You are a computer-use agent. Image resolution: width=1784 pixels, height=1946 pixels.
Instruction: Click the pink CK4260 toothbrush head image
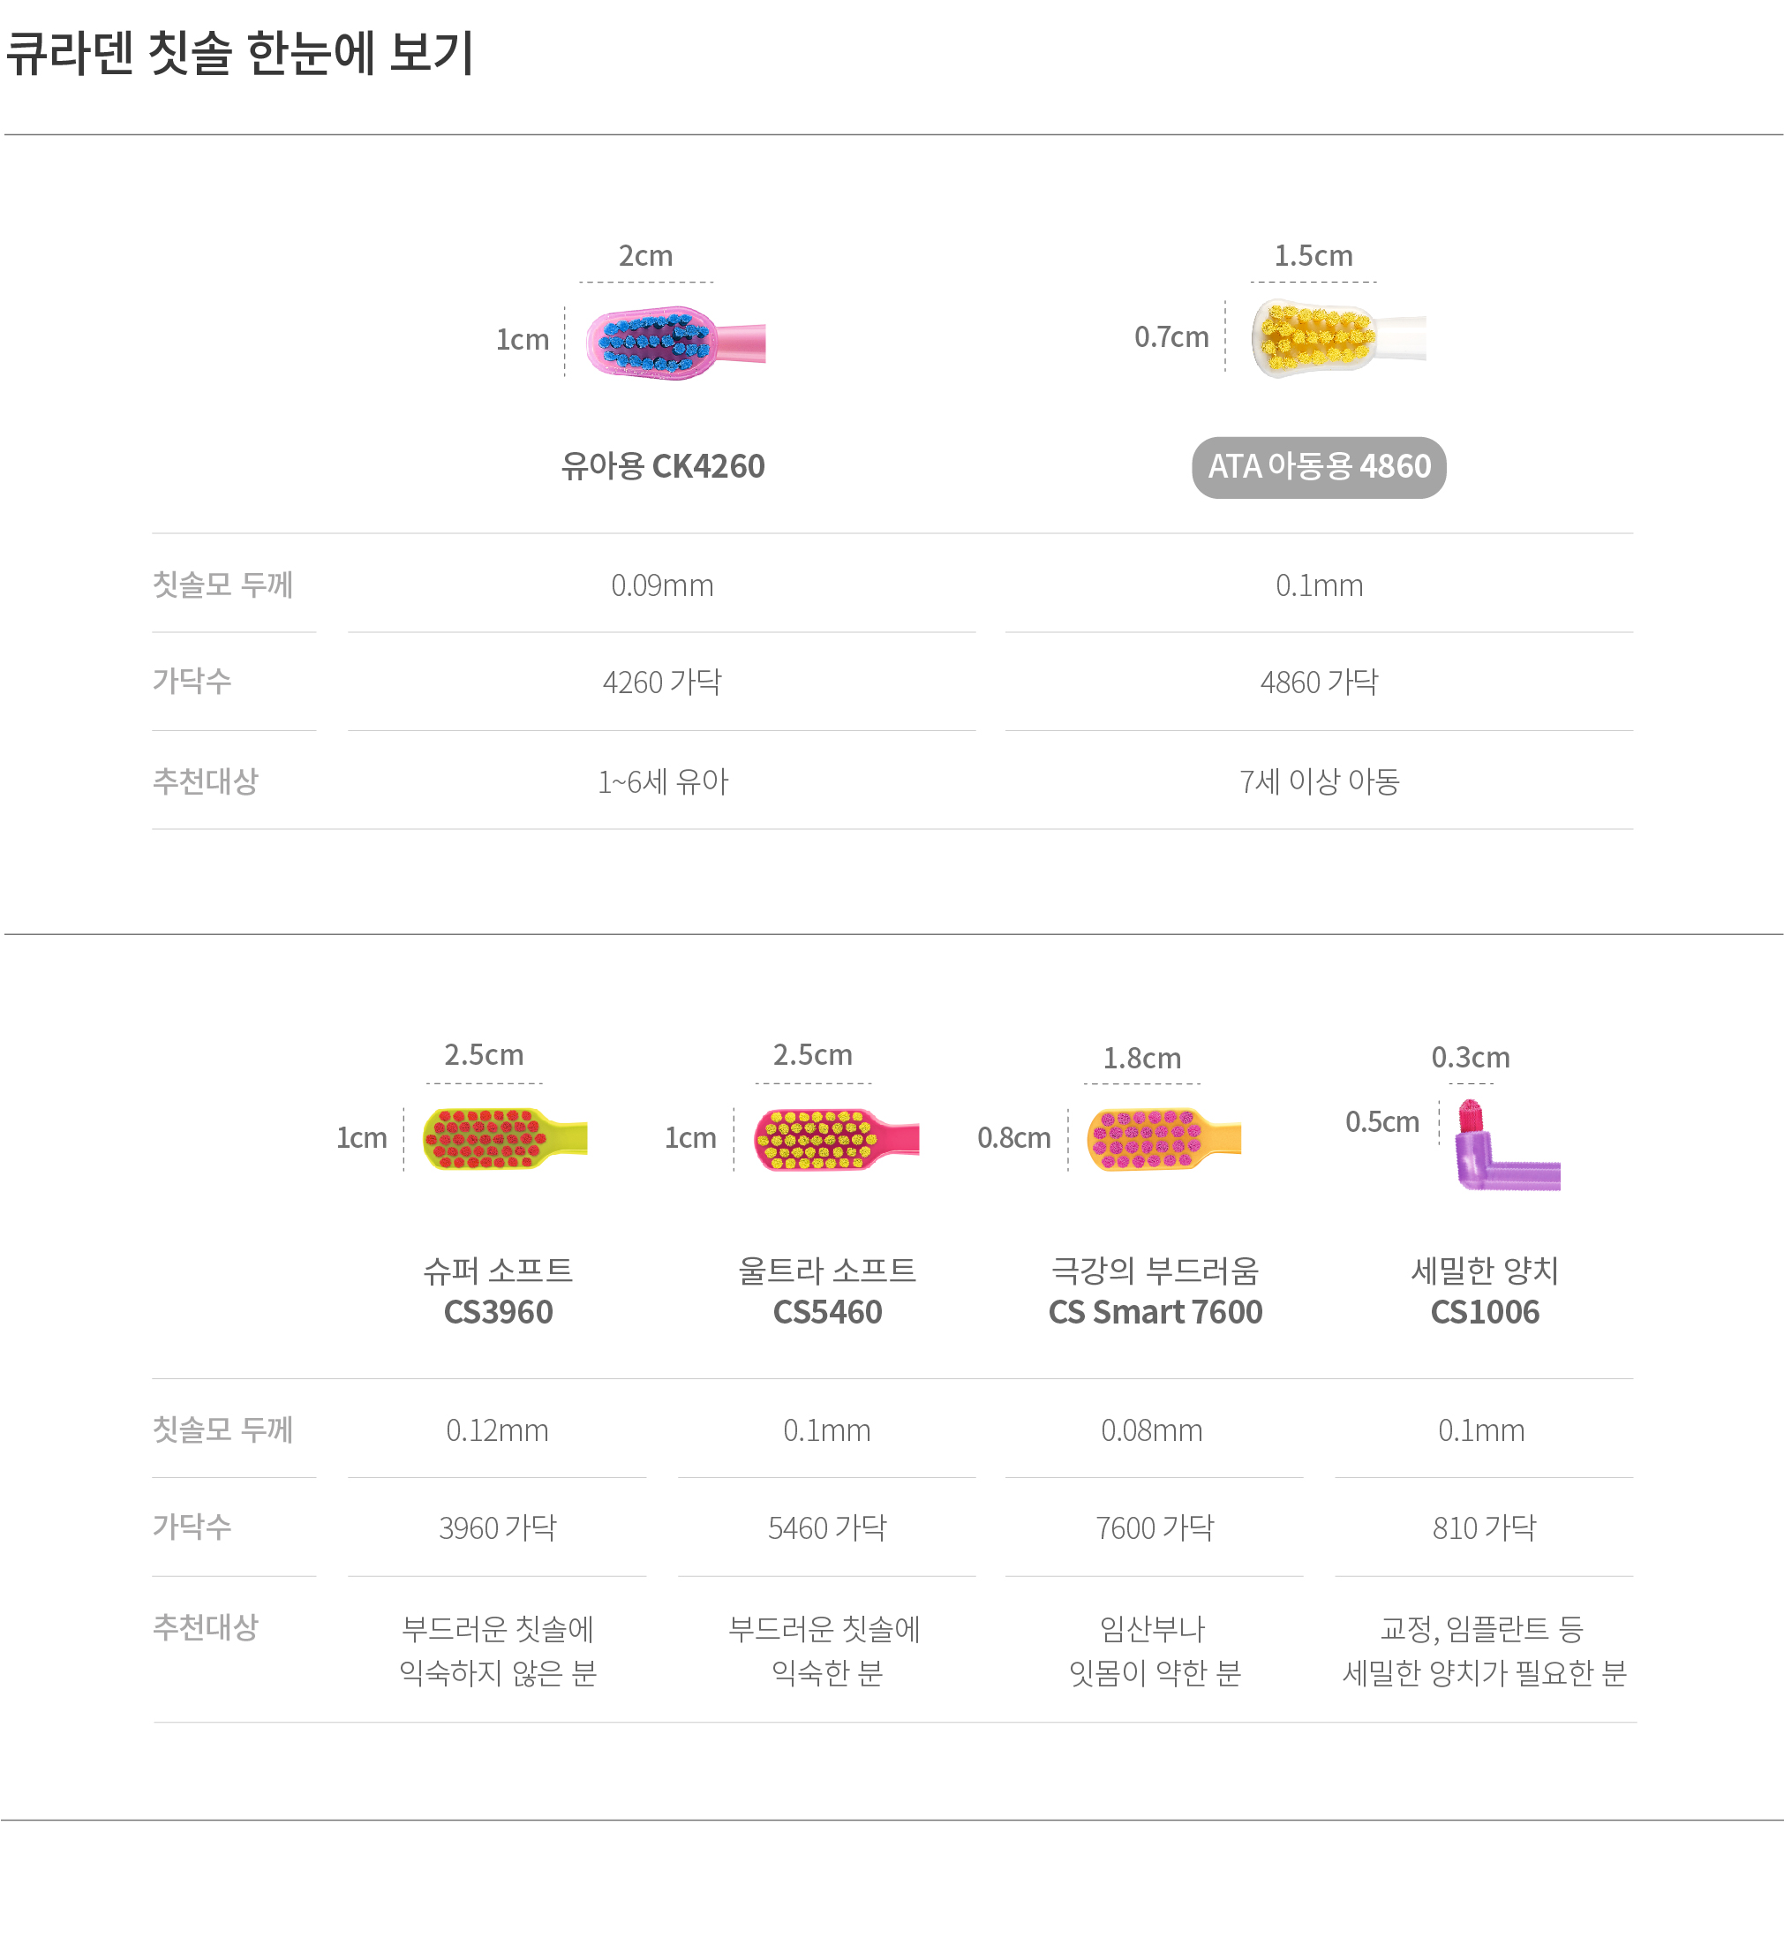click(x=676, y=343)
